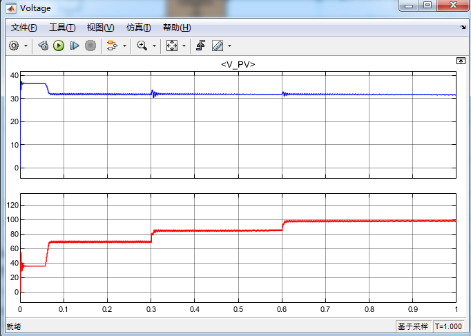Open the 文件(F) menu

click(23, 28)
